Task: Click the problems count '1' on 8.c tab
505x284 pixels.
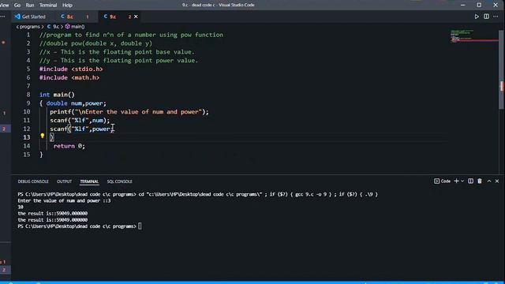Action: [x=88, y=17]
